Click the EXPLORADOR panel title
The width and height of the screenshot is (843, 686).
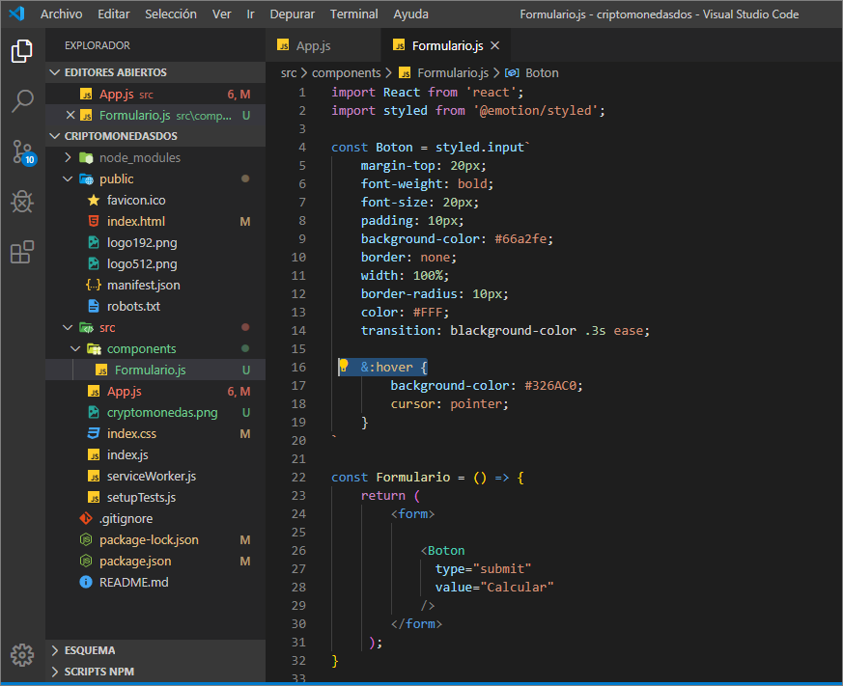[98, 45]
